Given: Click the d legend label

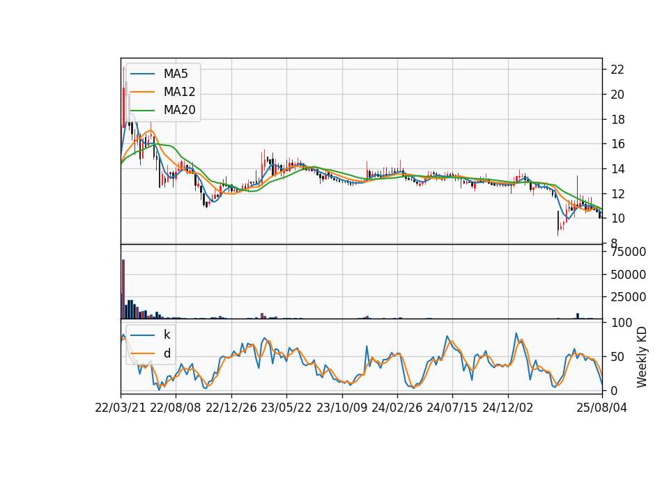Looking at the screenshot, I should click(167, 353).
